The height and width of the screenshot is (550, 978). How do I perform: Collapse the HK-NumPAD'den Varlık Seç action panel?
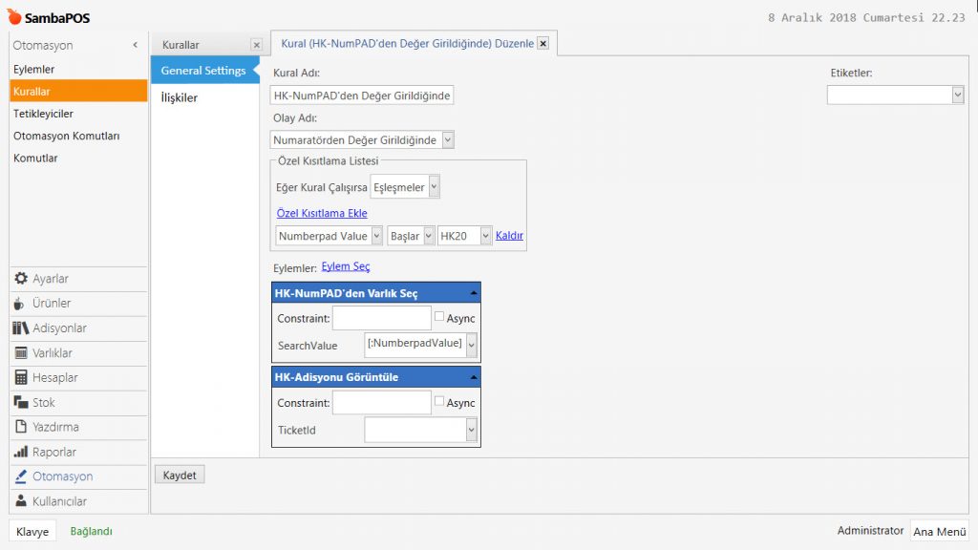coord(474,293)
